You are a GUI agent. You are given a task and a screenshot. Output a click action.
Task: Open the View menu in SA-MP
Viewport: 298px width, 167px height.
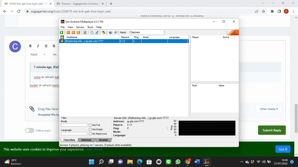point(70,27)
